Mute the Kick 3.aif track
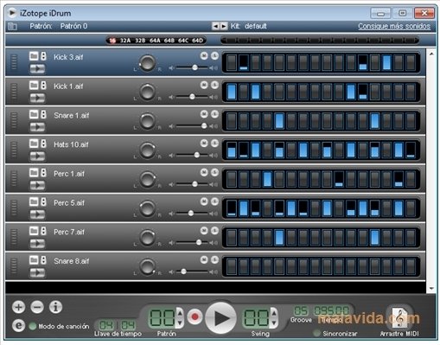This screenshot has width=440, height=345. 204,56
